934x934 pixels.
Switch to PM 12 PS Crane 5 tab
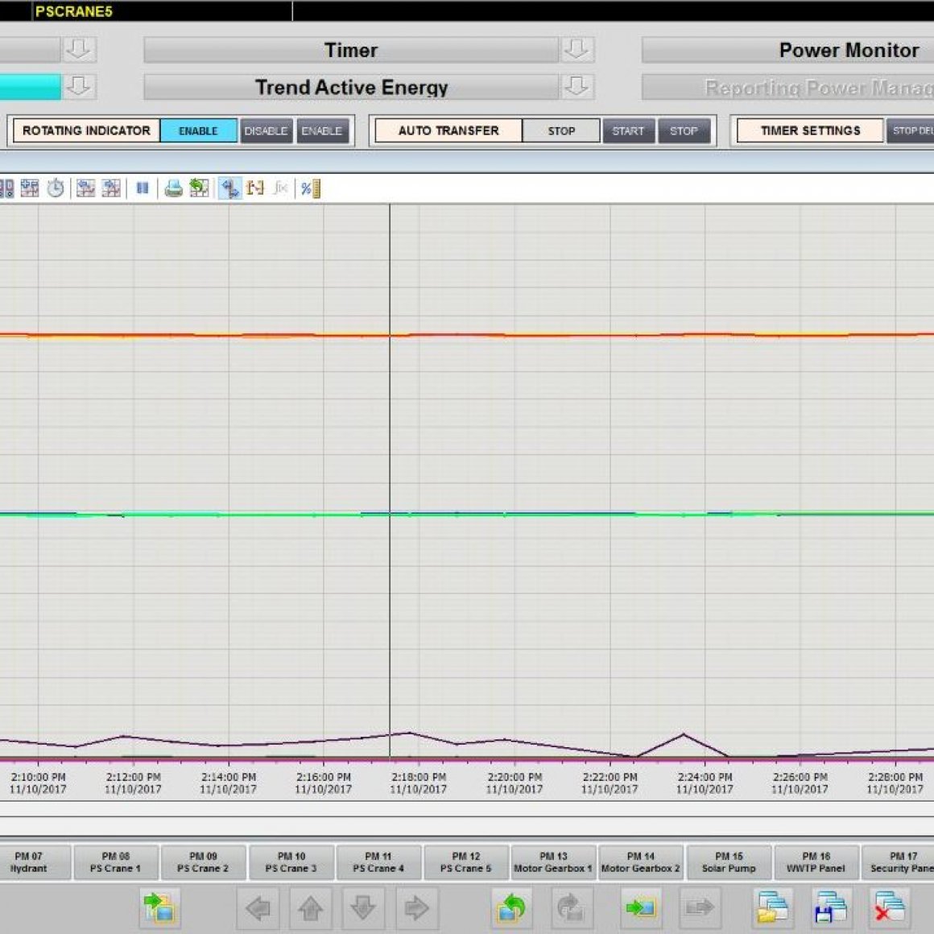[x=465, y=862]
